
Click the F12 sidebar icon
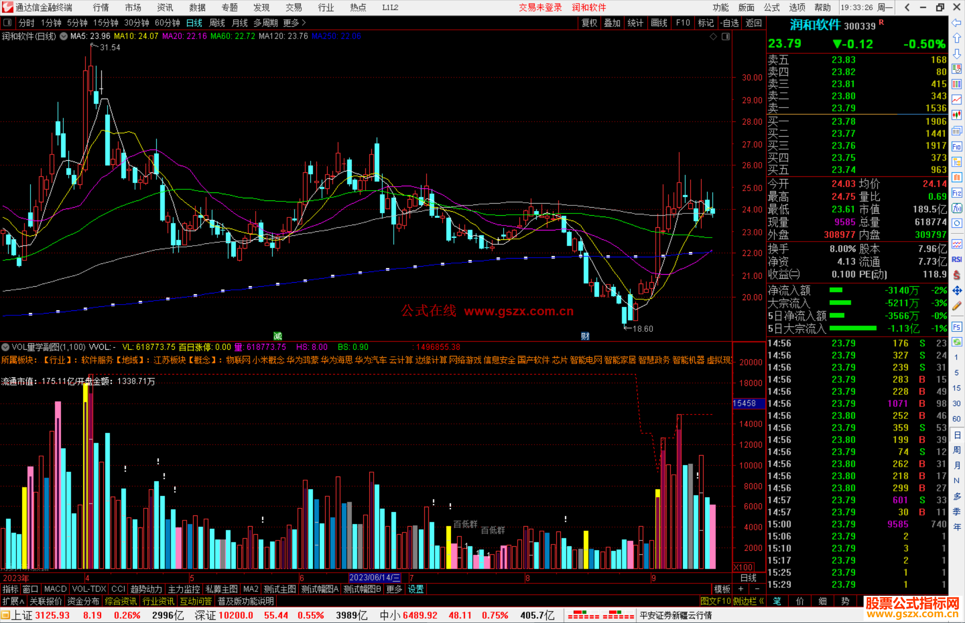957,193
